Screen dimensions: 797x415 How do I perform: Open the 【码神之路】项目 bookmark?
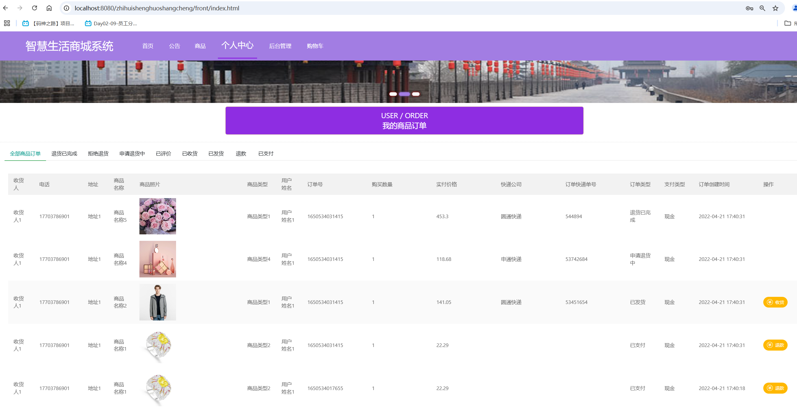pos(48,23)
